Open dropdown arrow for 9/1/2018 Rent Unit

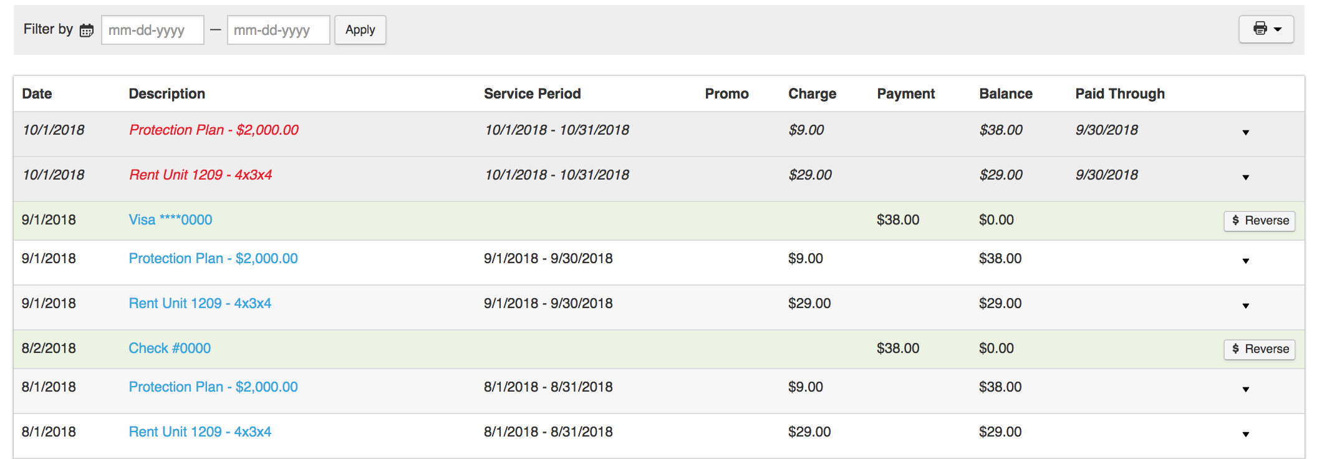1245,306
